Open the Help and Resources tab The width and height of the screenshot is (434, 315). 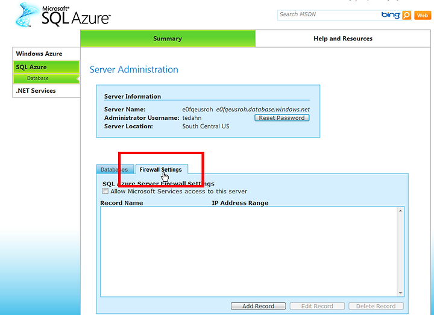click(x=342, y=39)
